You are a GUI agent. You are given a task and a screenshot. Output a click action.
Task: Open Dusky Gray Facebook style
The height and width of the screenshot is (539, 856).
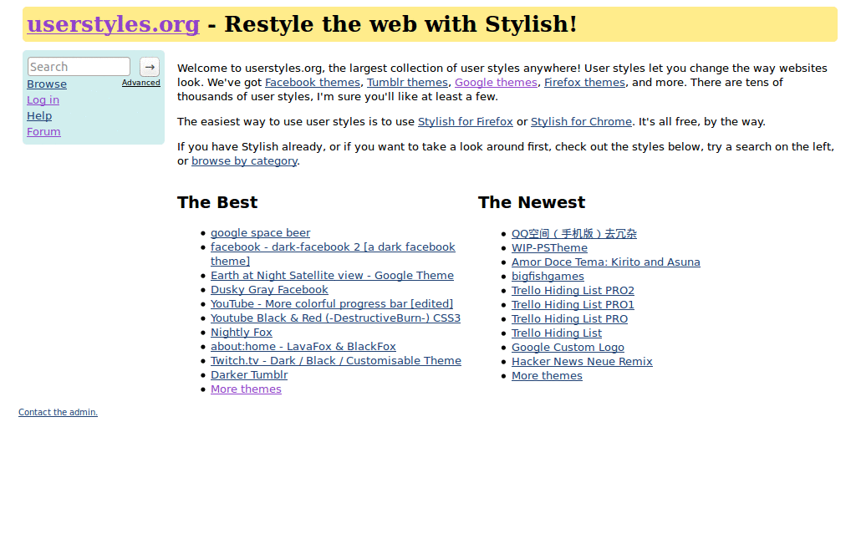pos(269,290)
